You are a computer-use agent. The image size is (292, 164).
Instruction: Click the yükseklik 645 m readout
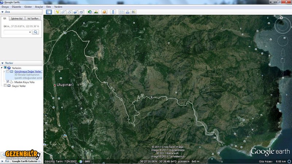tap(189, 161)
